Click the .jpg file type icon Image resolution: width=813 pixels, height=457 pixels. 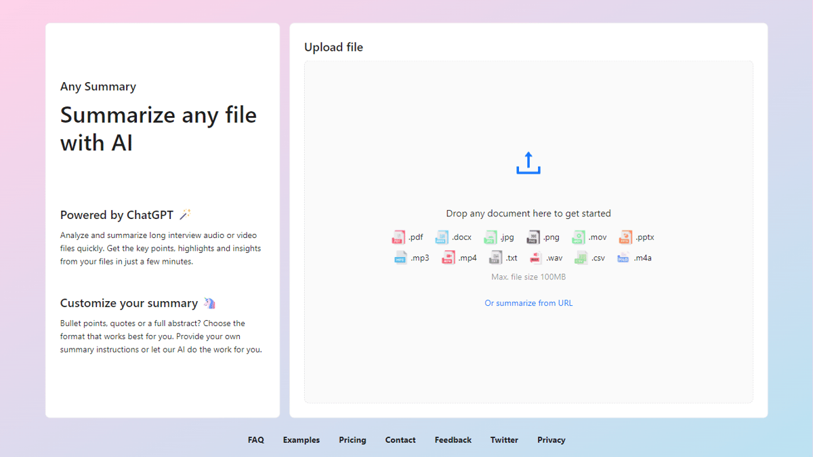[490, 237]
